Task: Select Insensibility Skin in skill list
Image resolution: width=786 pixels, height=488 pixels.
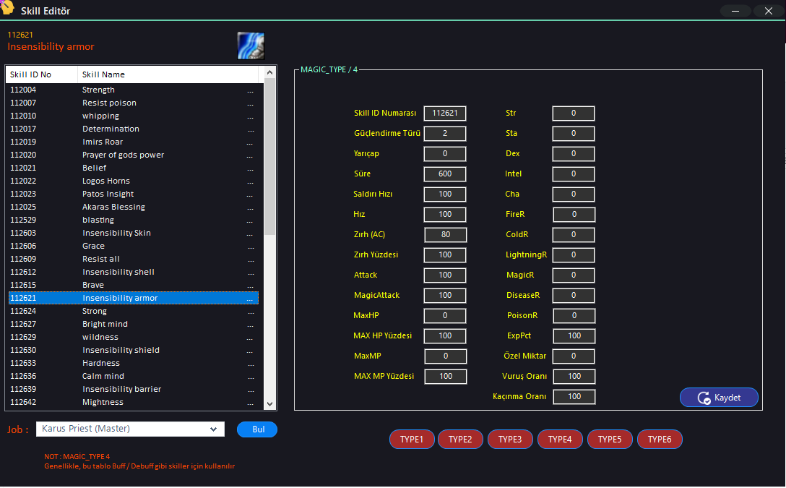Action: 116,234
